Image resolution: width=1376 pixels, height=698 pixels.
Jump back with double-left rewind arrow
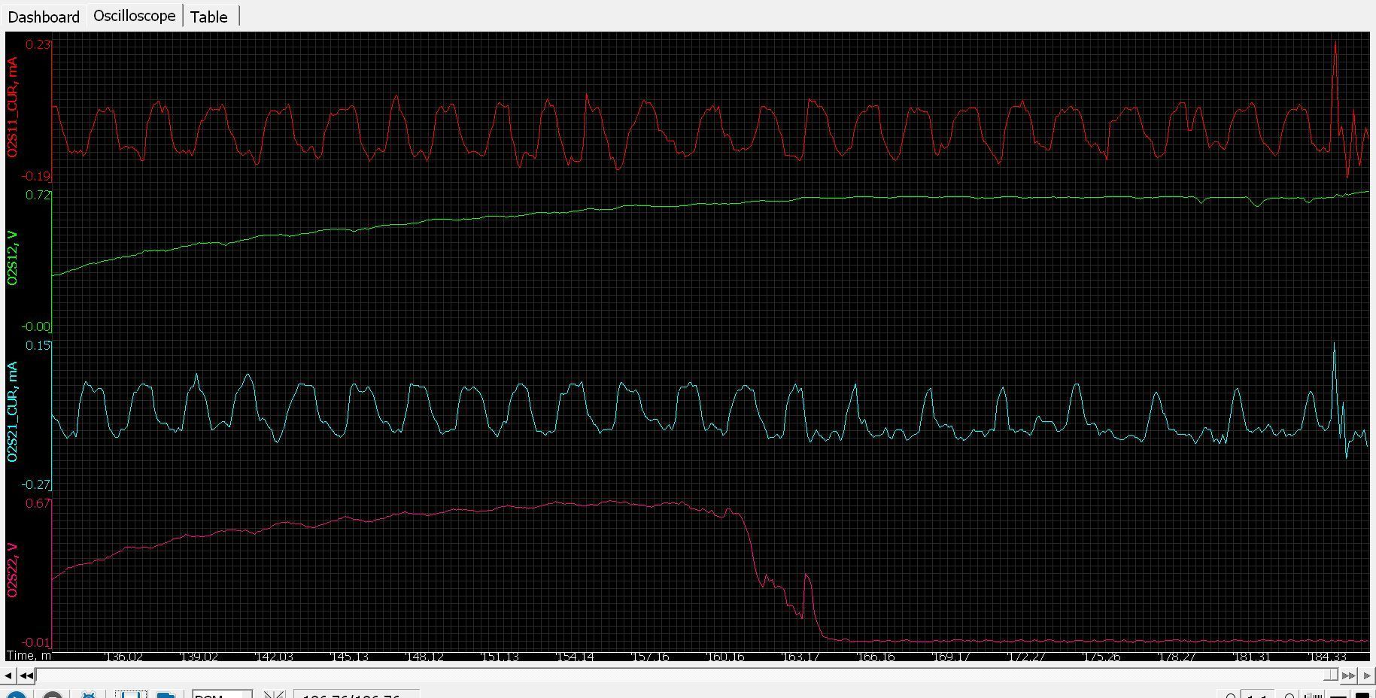26,675
